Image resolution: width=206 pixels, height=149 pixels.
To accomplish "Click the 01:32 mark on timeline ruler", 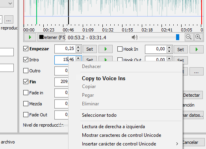I will click(x=108, y=30).
